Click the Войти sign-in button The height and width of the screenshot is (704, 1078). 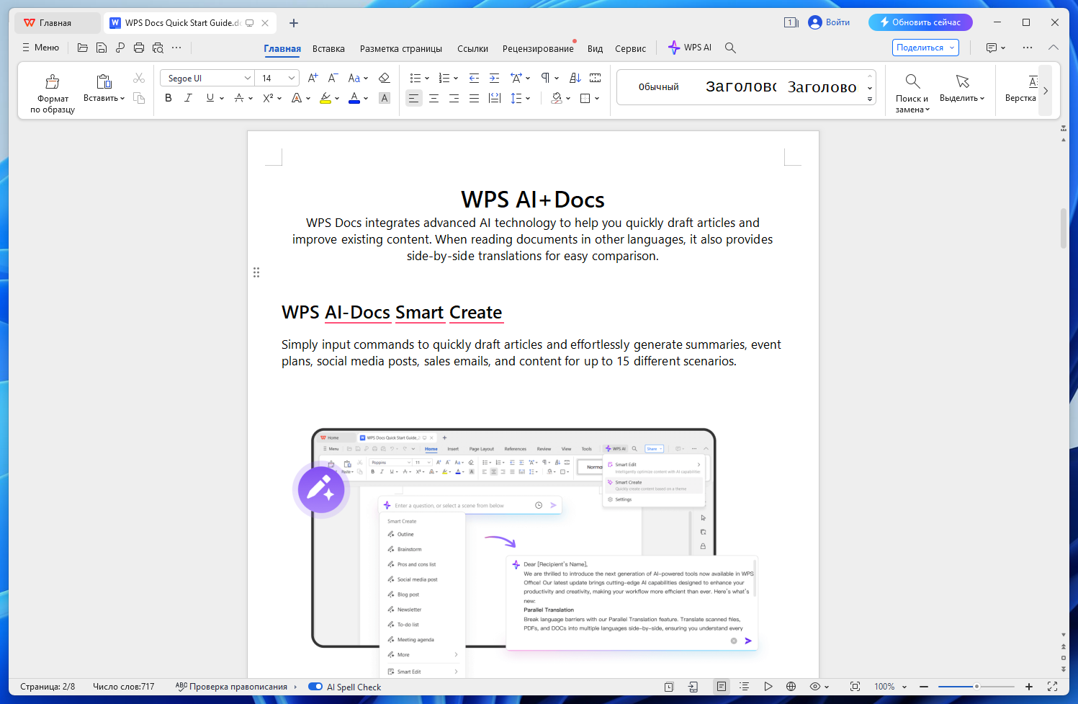(830, 22)
